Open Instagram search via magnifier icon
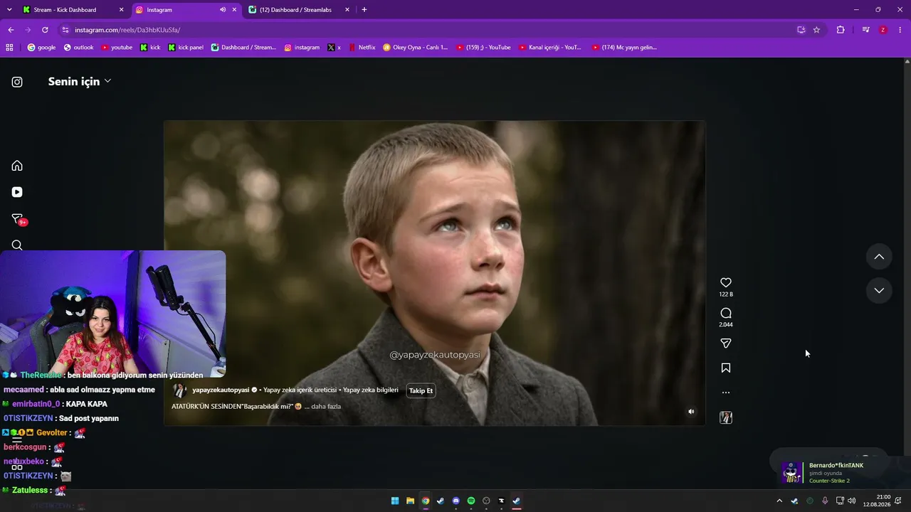 17,245
